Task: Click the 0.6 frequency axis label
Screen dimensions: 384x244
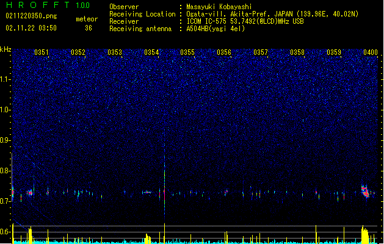Action: click(5, 232)
